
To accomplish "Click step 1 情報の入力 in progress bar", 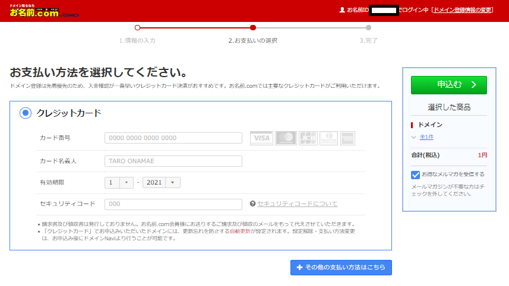I will pos(137,40).
